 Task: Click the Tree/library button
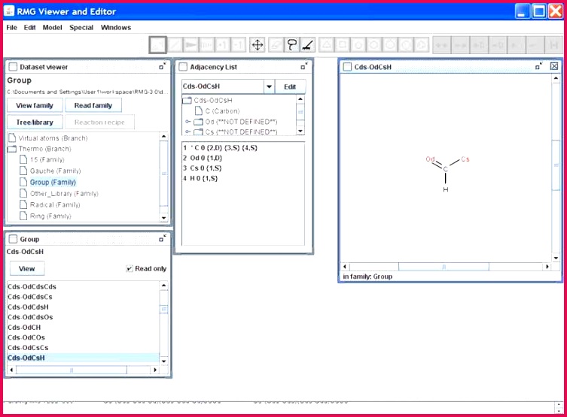(x=35, y=122)
